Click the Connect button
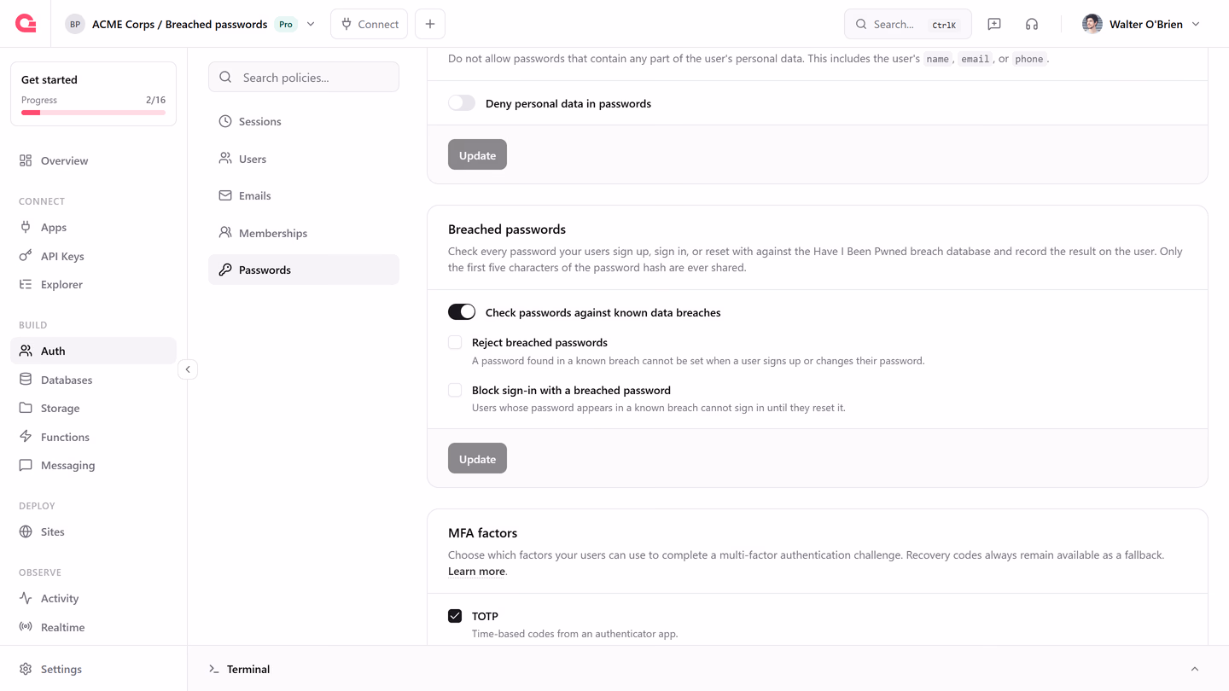Image resolution: width=1229 pixels, height=691 pixels. [369, 24]
